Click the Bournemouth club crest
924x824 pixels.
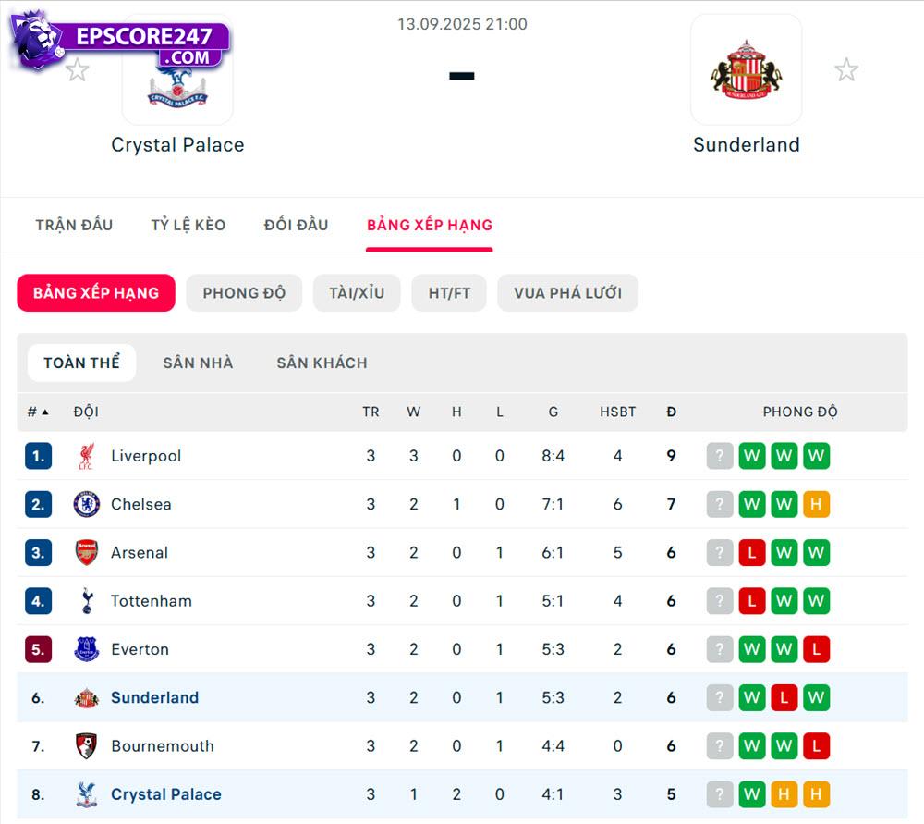(x=85, y=745)
